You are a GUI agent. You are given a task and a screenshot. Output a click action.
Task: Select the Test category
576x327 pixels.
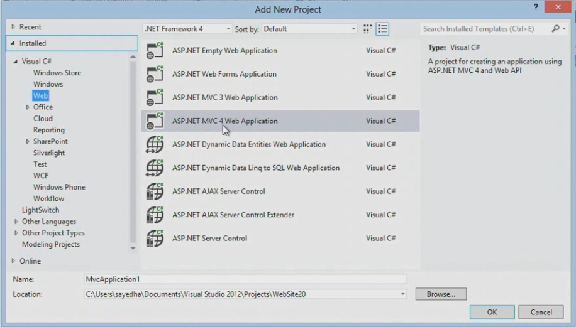[40, 164]
